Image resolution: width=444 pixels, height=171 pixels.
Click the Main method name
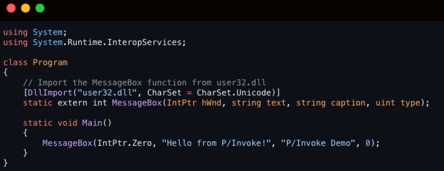coord(92,123)
